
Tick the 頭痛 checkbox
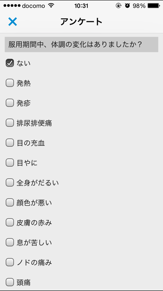10,282
